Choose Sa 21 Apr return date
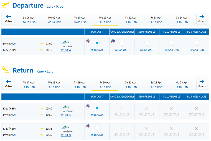The height and width of the screenshot is (141, 211). coord(131,85)
